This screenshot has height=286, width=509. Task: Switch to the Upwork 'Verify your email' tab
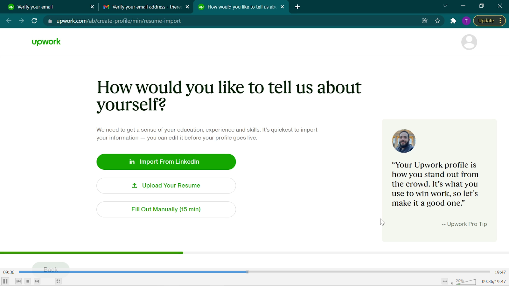point(51,7)
